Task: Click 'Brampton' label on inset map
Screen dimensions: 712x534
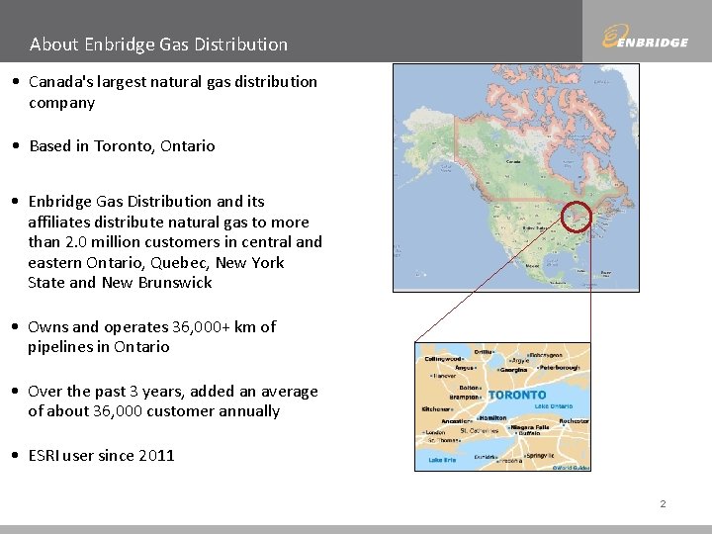Action: click(x=464, y=397)
